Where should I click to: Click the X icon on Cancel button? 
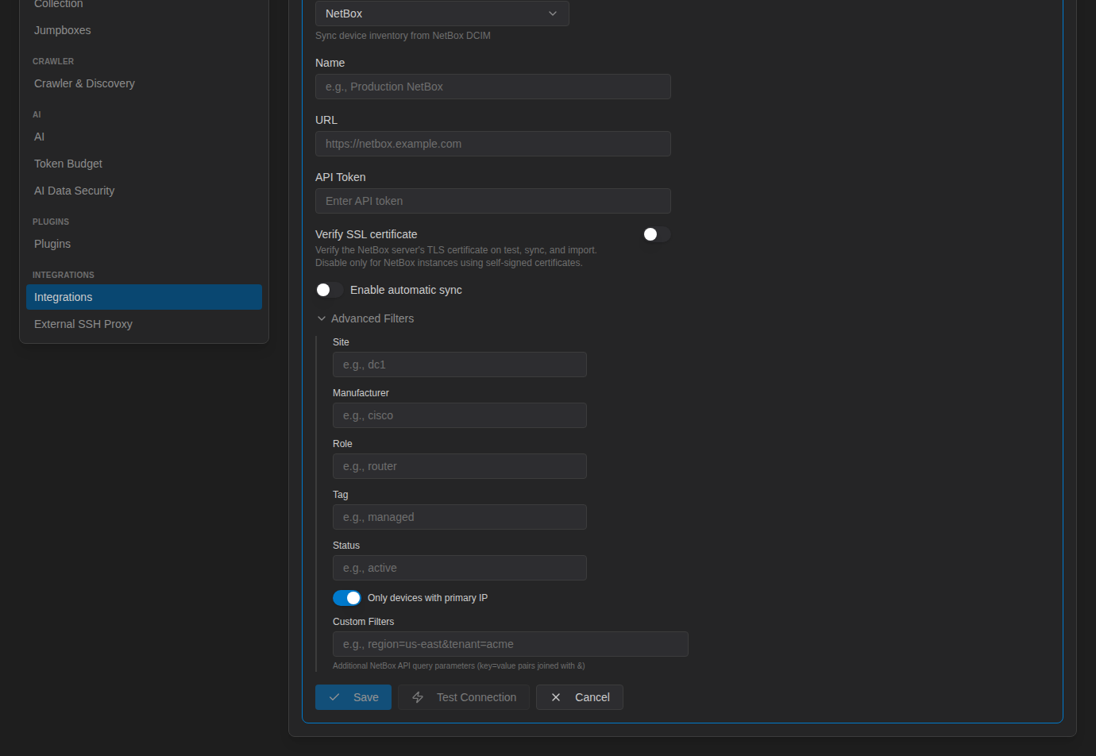556,697
